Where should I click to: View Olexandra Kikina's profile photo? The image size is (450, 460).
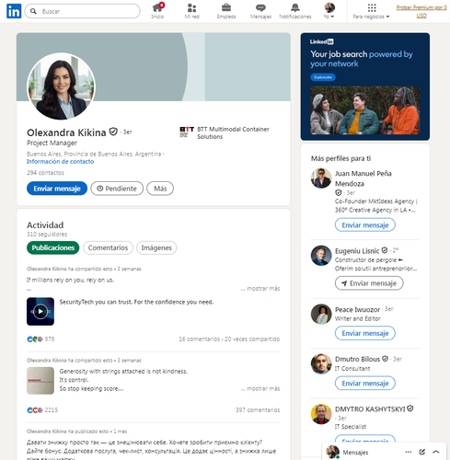pyautogui.click(x=61, y=86)
